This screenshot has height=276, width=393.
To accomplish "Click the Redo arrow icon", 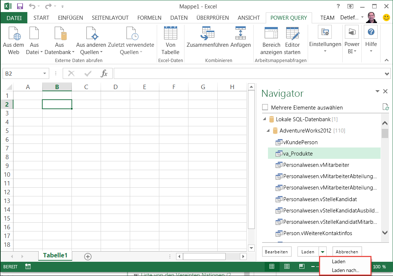I will click(x=48, y=6).
